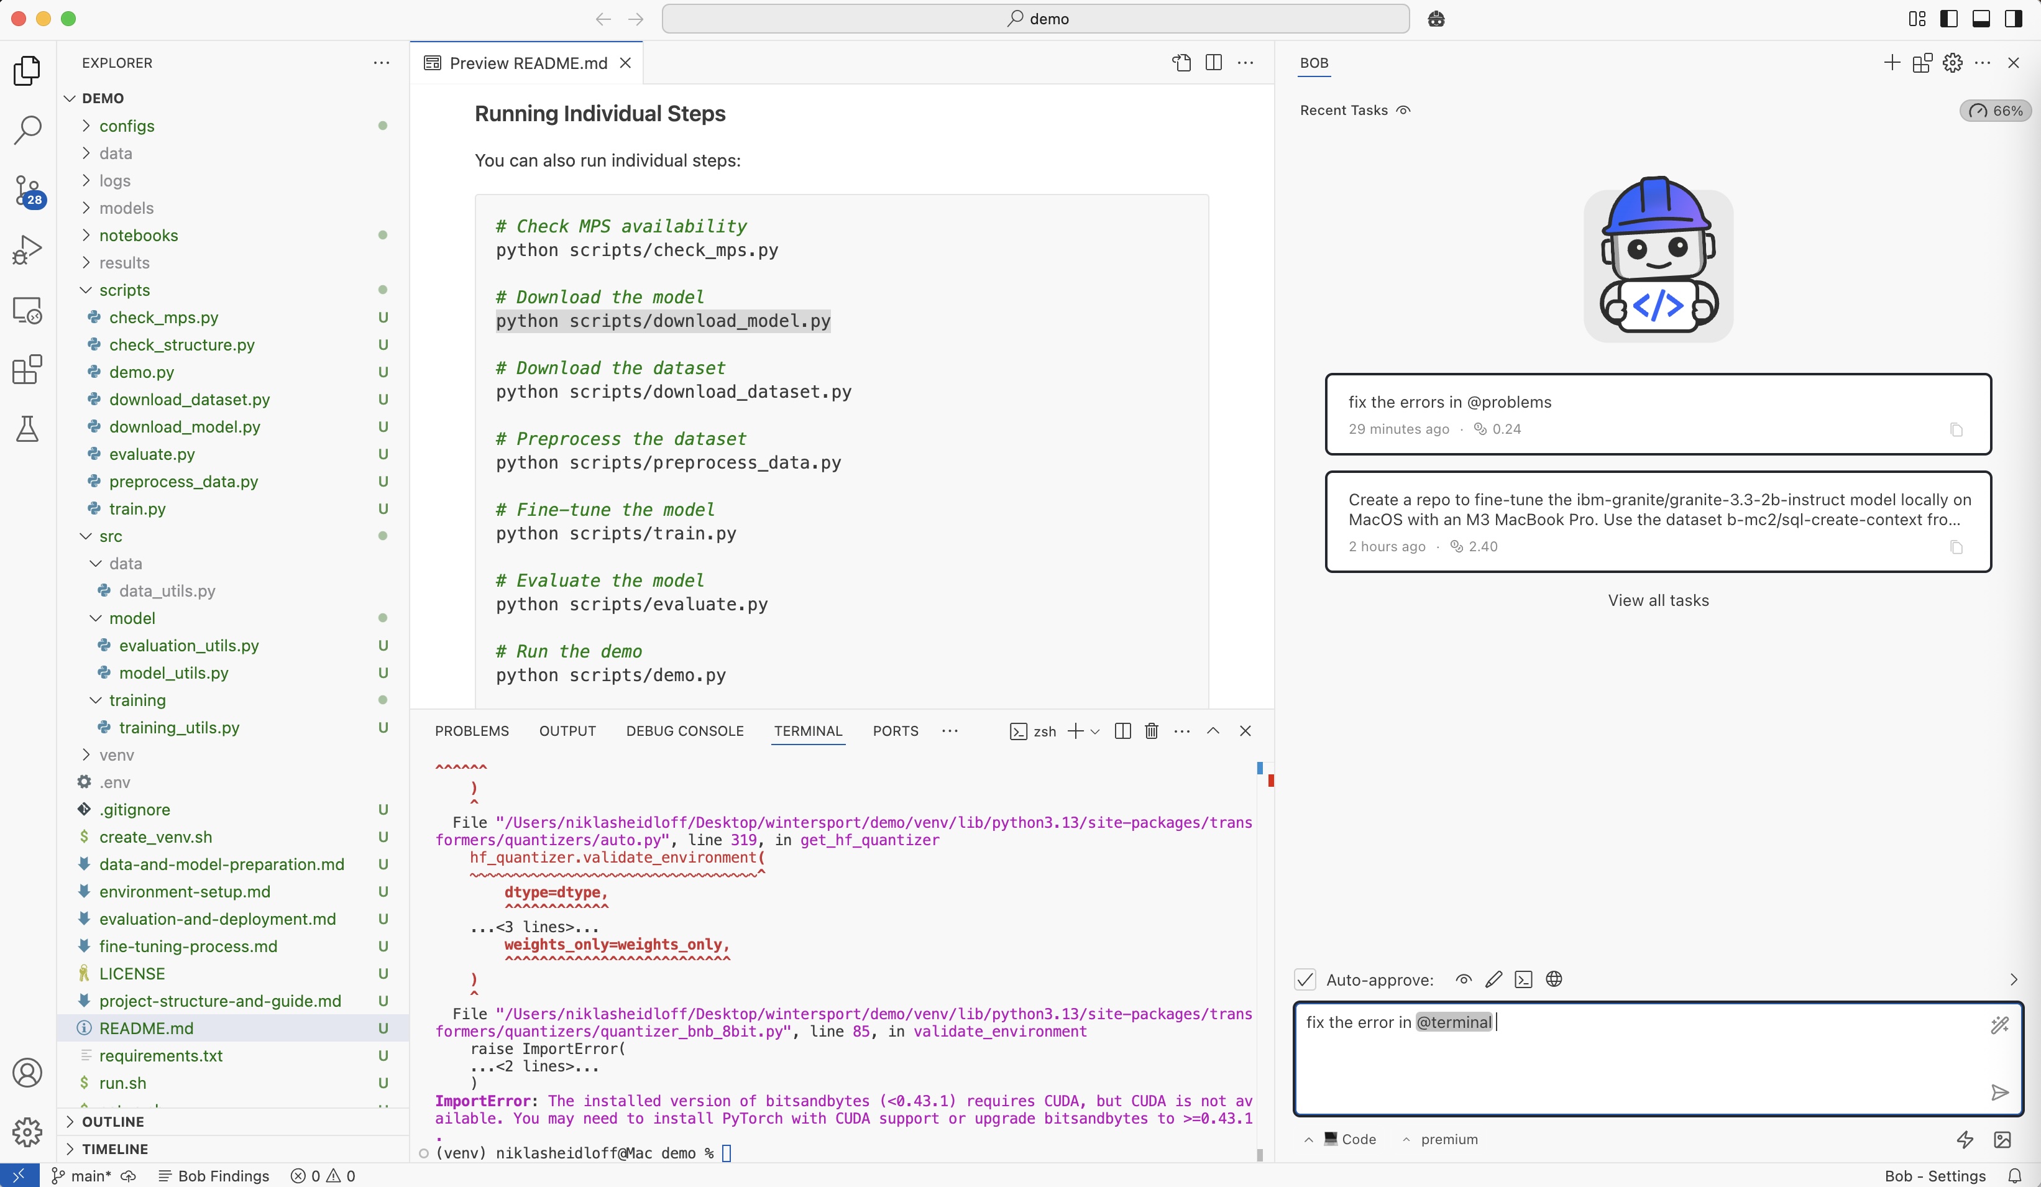Switch to the PROBLEMS tab
Screen dimensions: 2041x1187
471,731
